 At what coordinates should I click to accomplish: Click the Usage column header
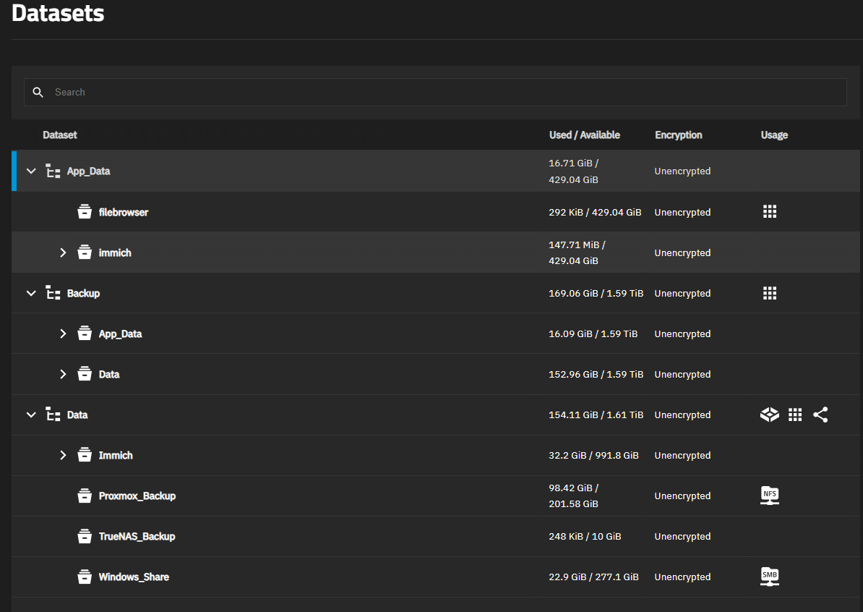coord(774,135)
